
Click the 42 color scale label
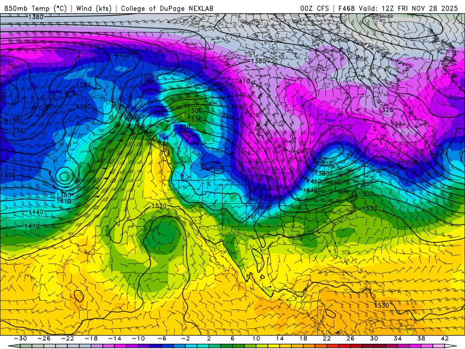tap(445, 339)
